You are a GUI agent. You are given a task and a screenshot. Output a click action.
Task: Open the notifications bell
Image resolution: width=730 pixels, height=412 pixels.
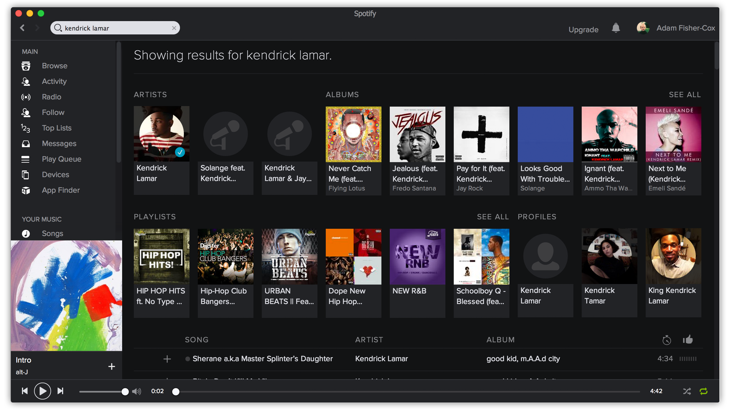click(x=615, y=28)
